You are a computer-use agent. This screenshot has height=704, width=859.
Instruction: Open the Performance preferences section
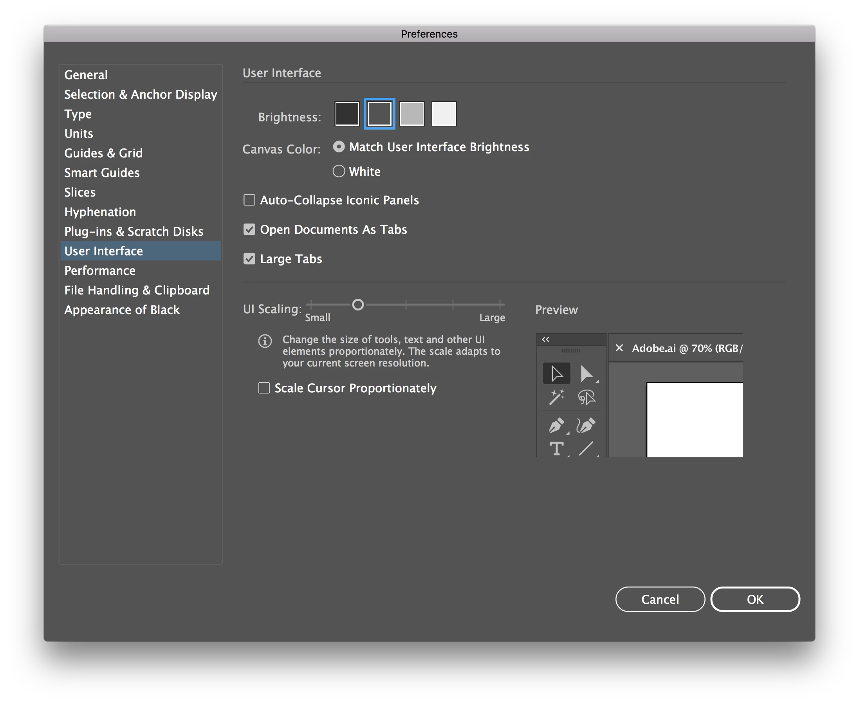(x=100, y=271)
